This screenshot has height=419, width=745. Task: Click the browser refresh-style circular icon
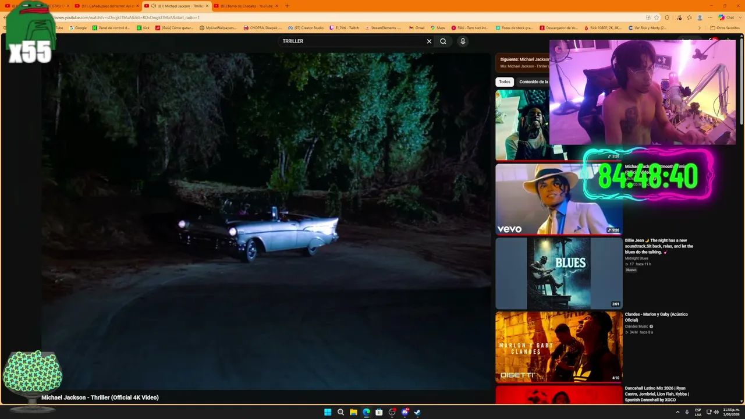667,17
